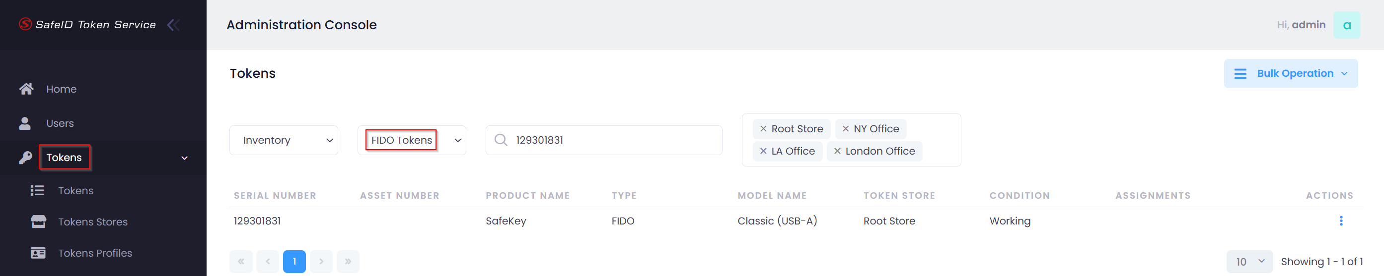This screenshot has width=1384, height=276.
Task: Open actions menu for token 129301831
Action: [x=1340, y=221]
